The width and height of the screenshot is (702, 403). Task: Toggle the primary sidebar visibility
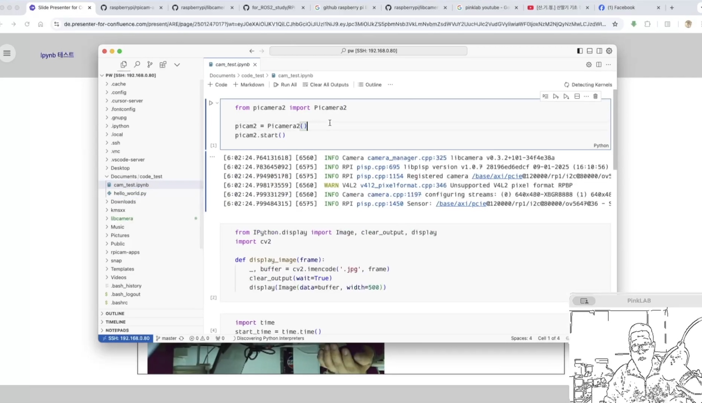580,51
